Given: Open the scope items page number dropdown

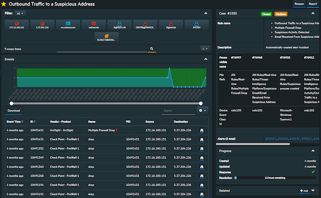Looking at the screenshot, I should coord(205,49).
